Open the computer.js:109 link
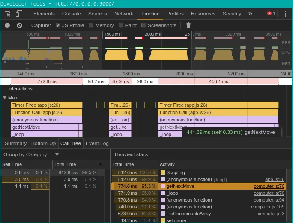Screen dimensions: 293x223 click(268, 207)
